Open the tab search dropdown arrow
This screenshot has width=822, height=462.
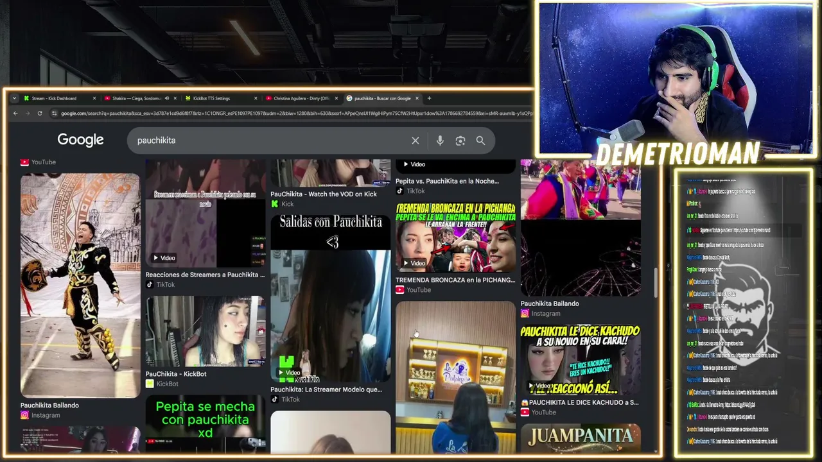pyautogui.click(x=14, y=98)
